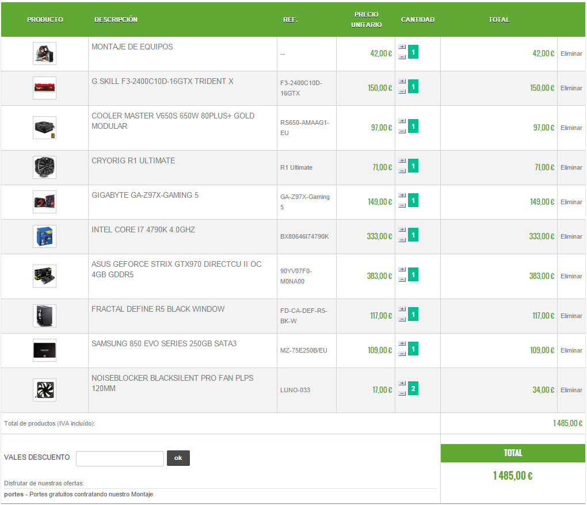Open the G.Skill Trident X RAM thumbnail
Image resolution: width=587 pixels, height=505 pixels.
[44, 88]
